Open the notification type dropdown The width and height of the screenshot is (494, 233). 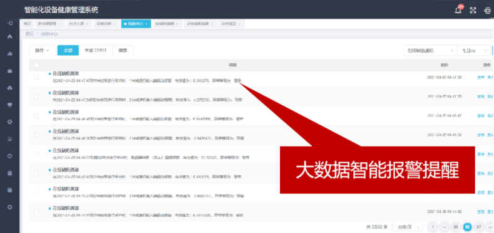(430, 51)
